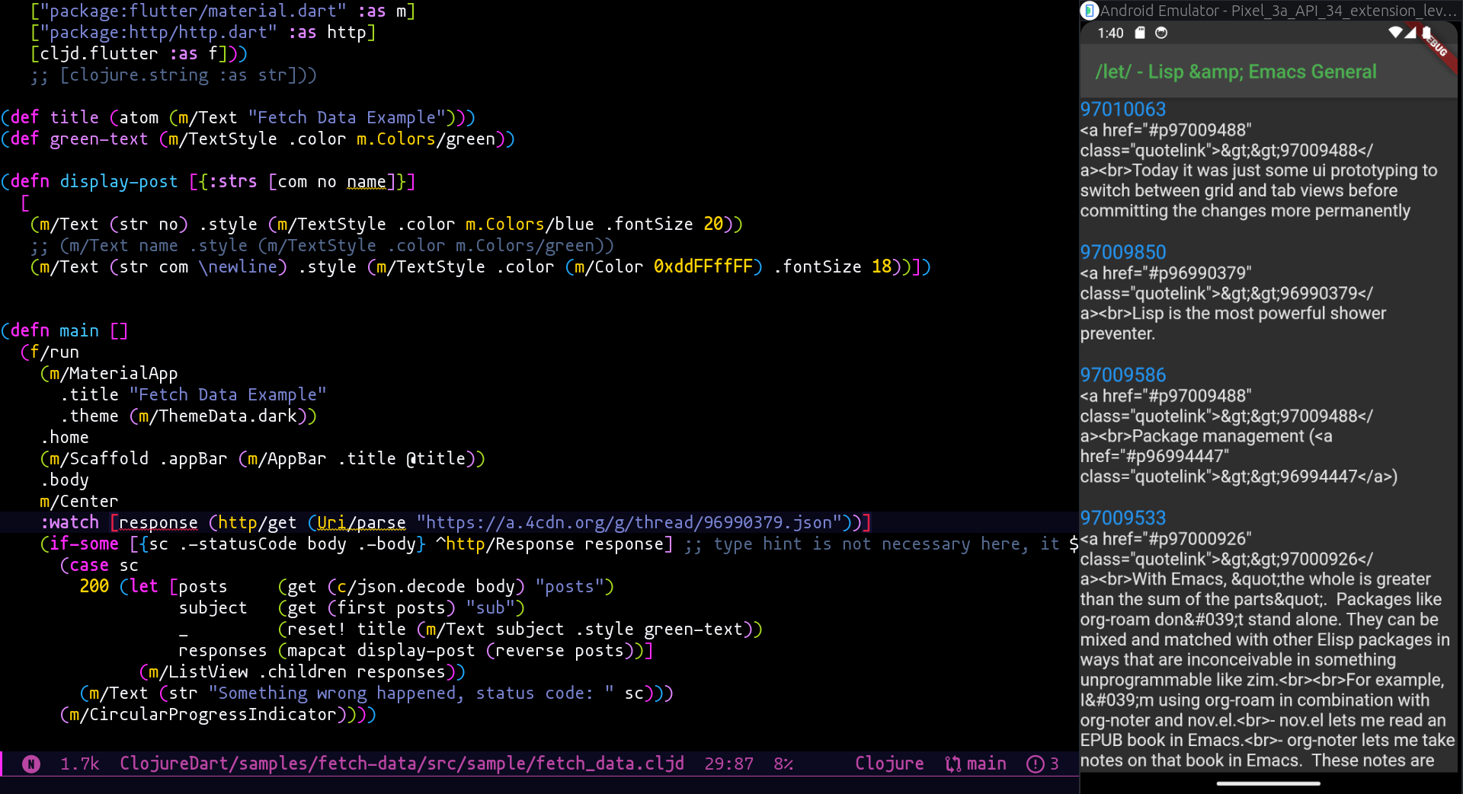The width and height of the screenshot is (1463, 794).
Task: Tap the app bar title text
Action: tap(1235, 72)
